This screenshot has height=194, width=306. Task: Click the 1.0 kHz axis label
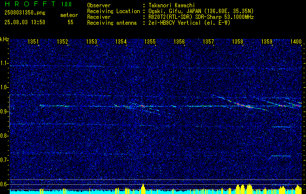pyautogui.click(x=4, y=88)
